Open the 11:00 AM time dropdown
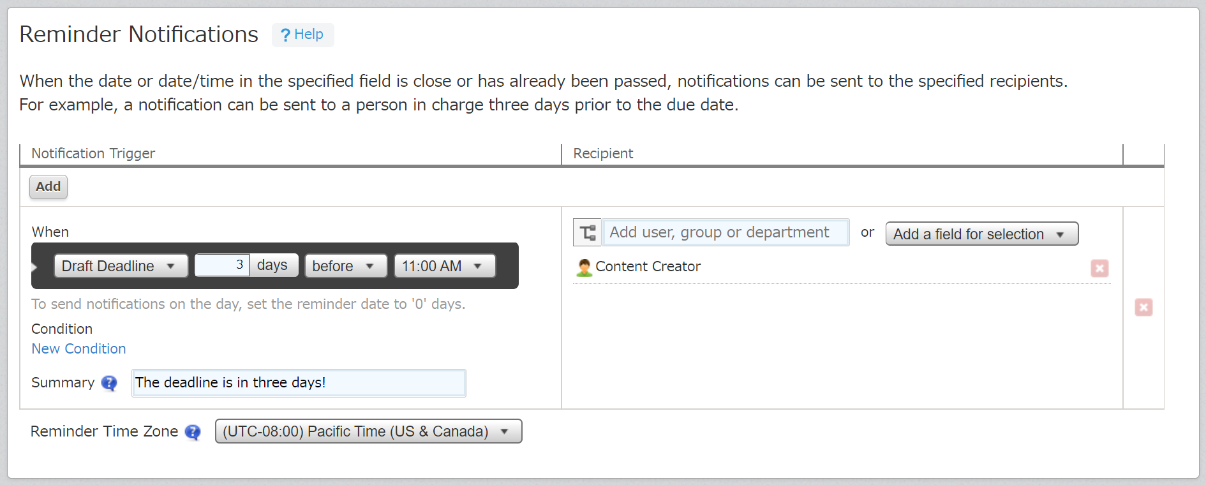The image size is (1206, 485). pos(444,266)
